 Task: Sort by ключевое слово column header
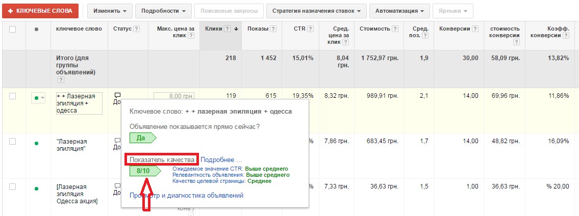click(79, 29)
